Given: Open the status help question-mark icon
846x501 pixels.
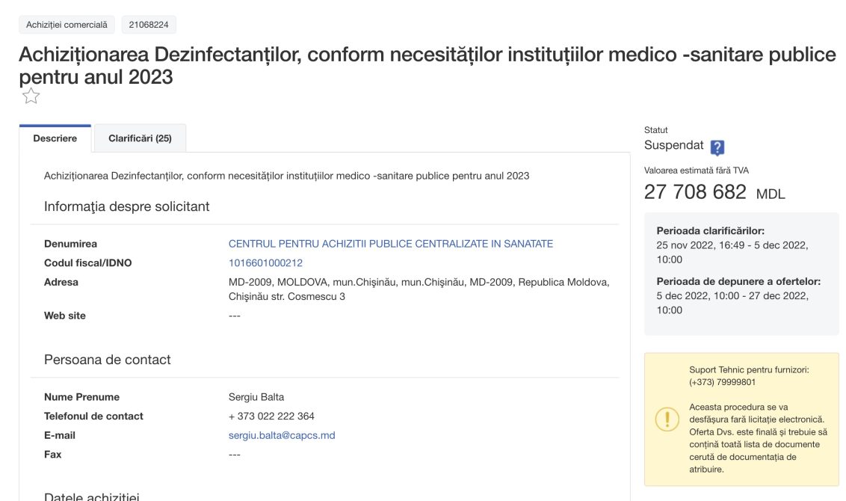Looking at the screenshot, I should click(717, 147).
